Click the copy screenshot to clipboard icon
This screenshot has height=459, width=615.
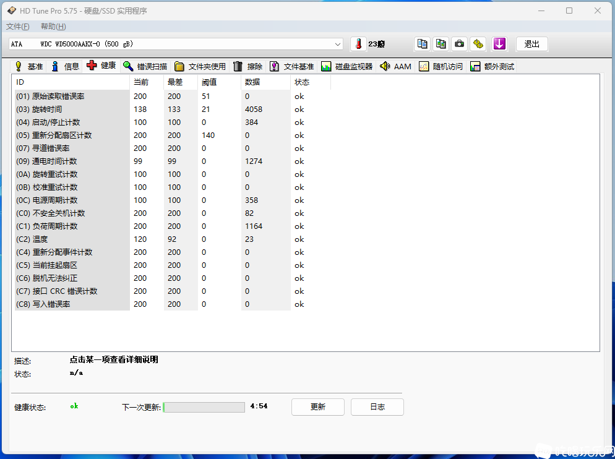point(441,44)
